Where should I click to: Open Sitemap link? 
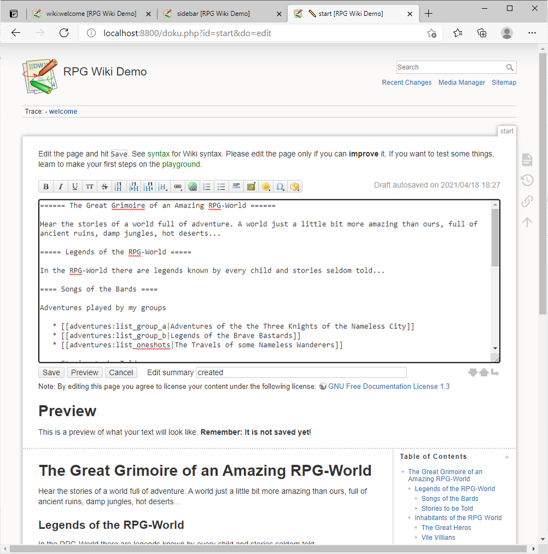[x=504, y=82]
